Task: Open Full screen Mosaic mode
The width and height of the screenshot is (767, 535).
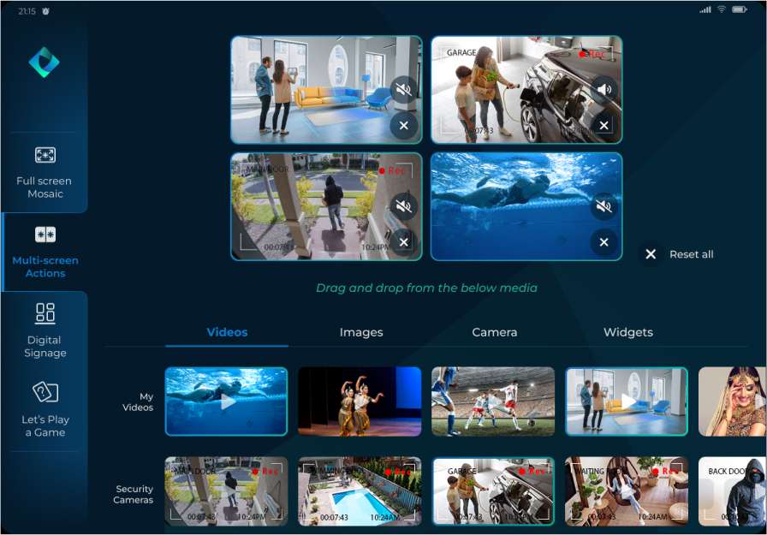Action: tap(45, 173)
